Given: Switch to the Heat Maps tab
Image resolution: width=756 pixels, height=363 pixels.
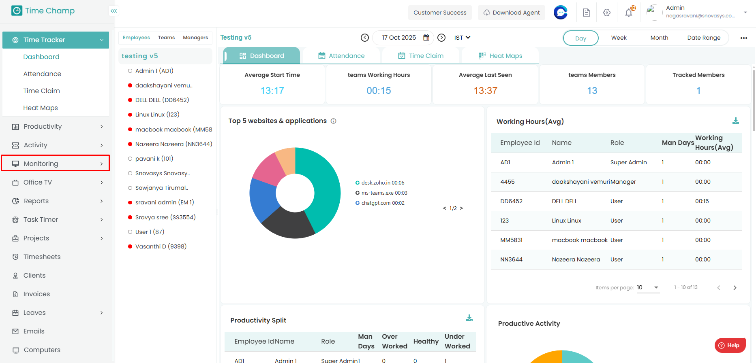Looking at the screenshot, I should (500, 56).
